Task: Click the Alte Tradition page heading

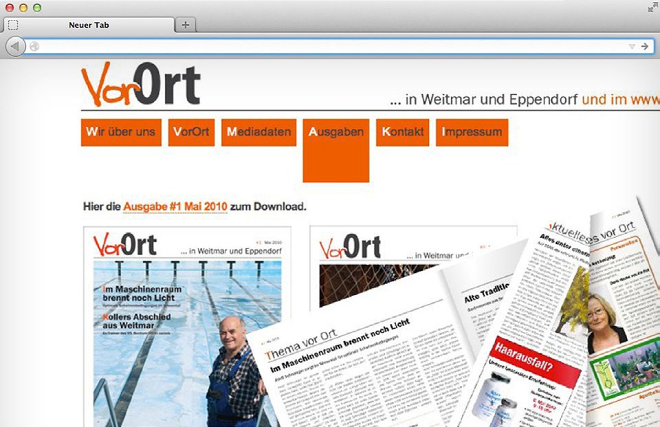Action: [487, 292]
